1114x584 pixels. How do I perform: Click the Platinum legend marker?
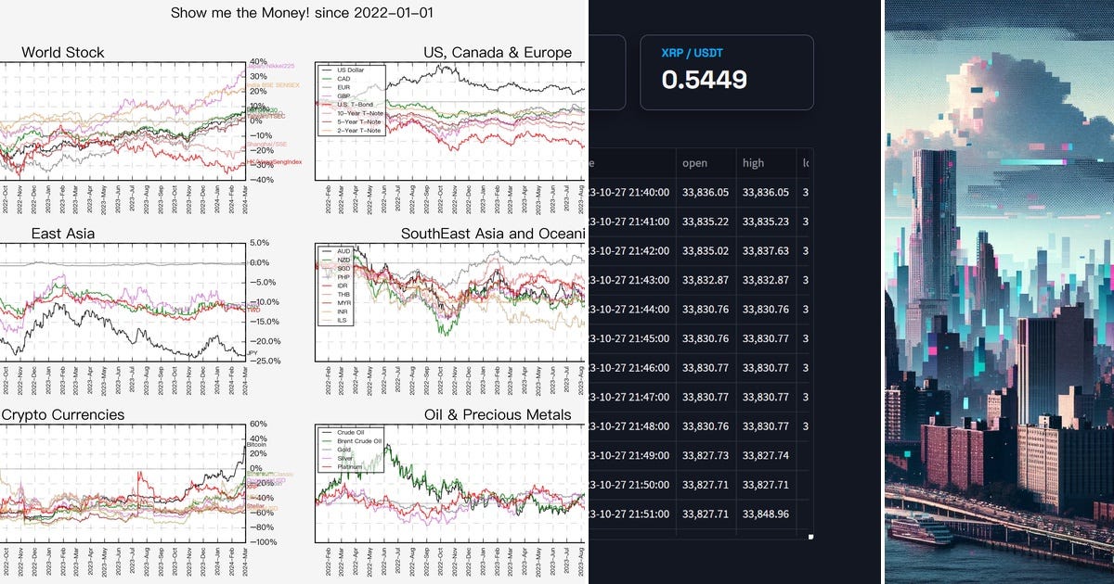(327, 466)
